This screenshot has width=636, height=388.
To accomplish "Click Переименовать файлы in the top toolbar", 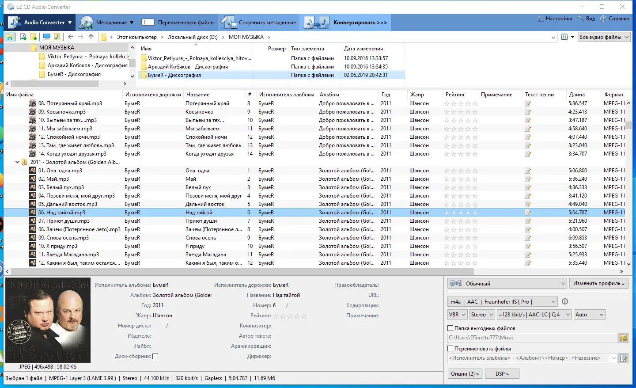I will (x=178, y=23).
